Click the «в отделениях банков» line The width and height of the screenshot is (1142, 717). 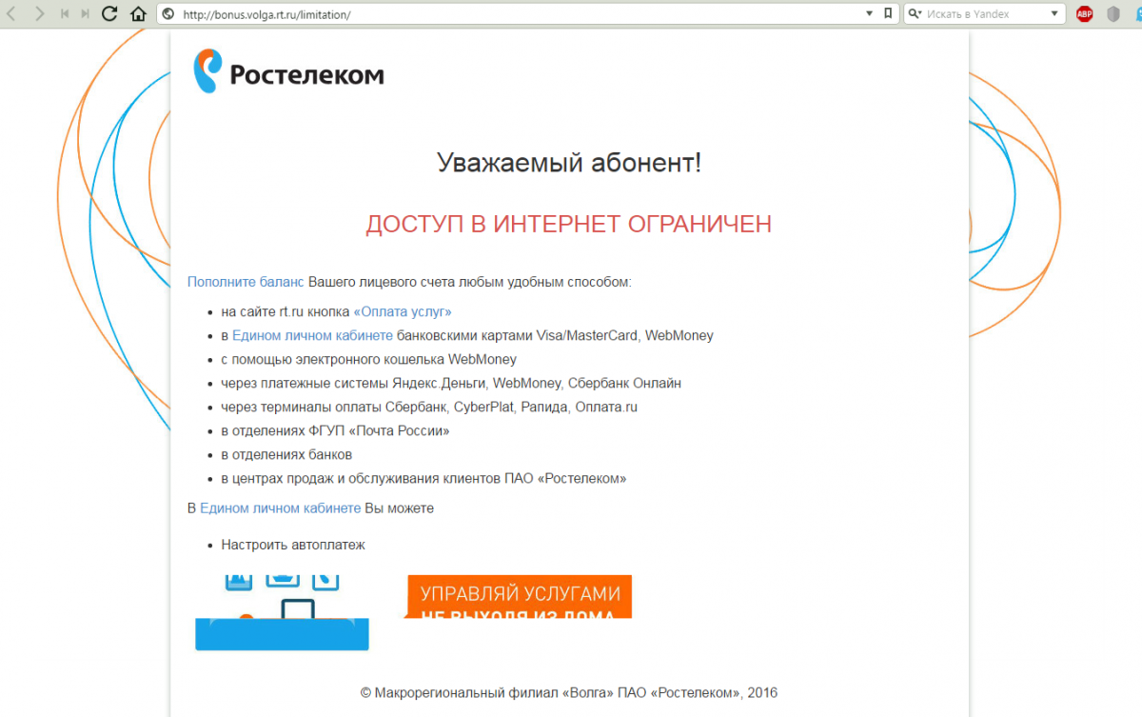pos(286,454)
